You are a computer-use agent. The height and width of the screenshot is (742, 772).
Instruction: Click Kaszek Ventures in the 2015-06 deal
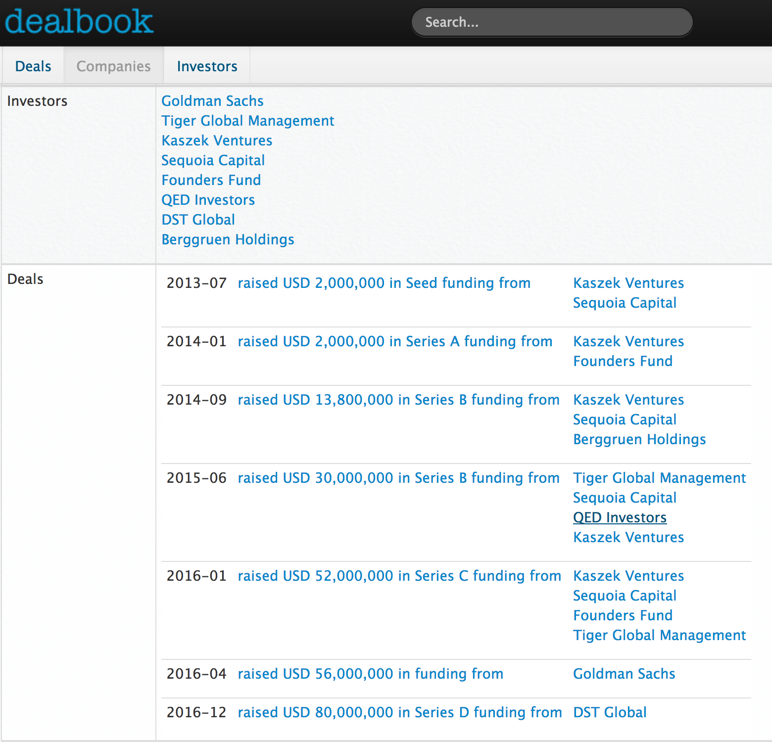628,537
